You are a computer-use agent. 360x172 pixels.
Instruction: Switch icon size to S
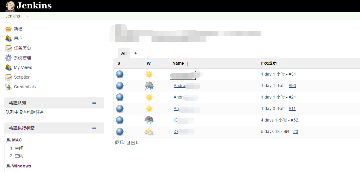(x=128, y=142)
